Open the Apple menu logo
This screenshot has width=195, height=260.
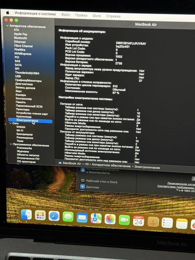click(x=8, y=12)
